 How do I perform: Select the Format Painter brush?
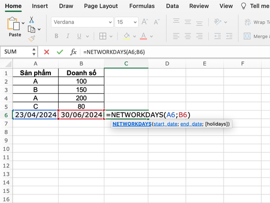point(32,39)
